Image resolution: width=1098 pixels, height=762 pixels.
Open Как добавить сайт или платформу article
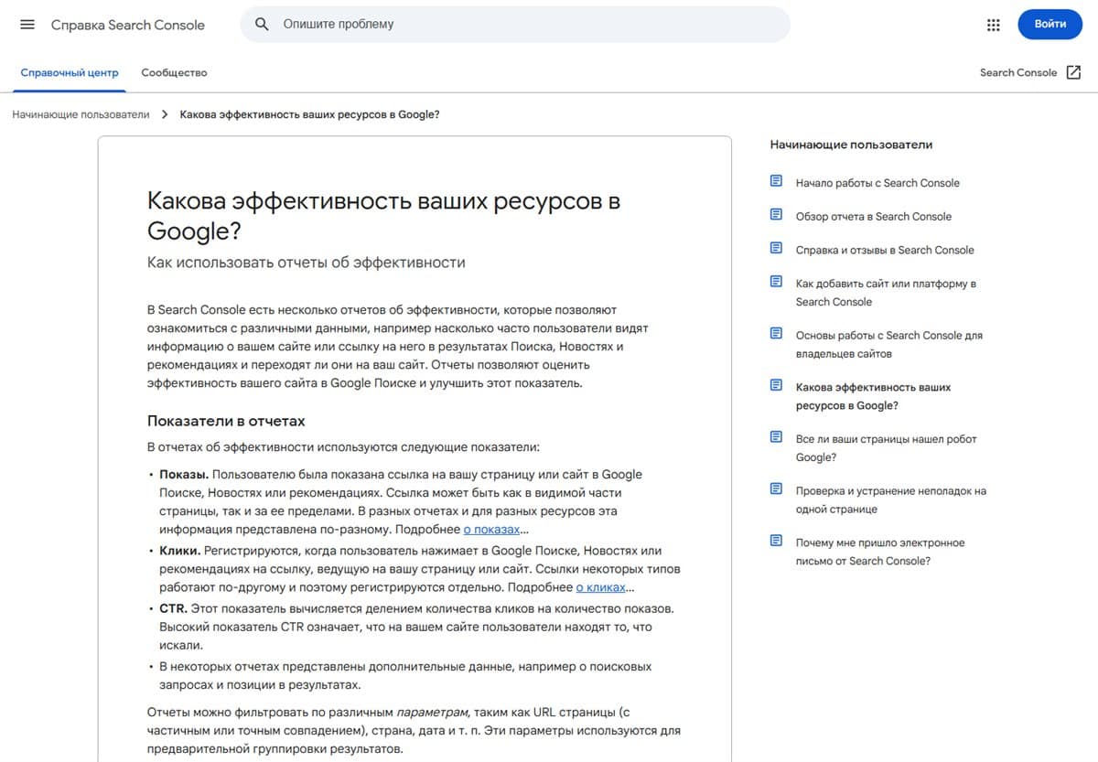click(886, 293)
